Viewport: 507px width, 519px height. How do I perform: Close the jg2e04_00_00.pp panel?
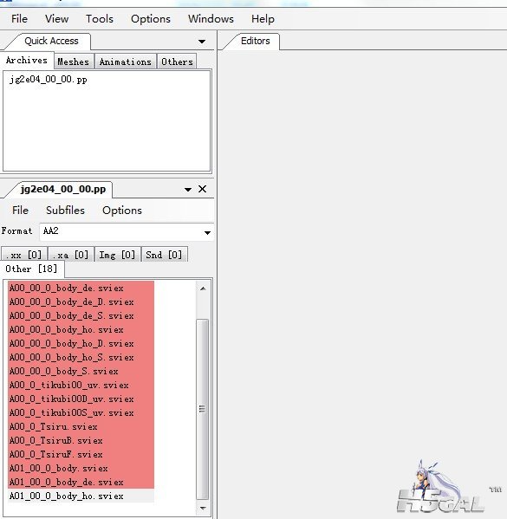(202, 189)
